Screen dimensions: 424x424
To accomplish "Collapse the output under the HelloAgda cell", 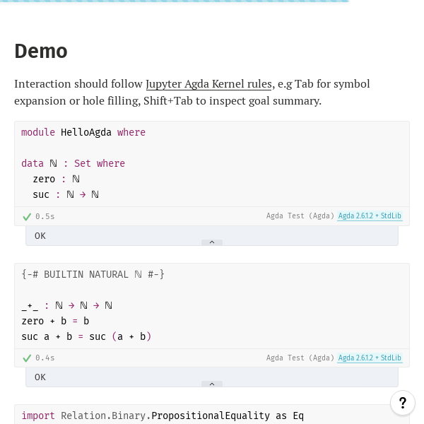I will click(212, 242).
